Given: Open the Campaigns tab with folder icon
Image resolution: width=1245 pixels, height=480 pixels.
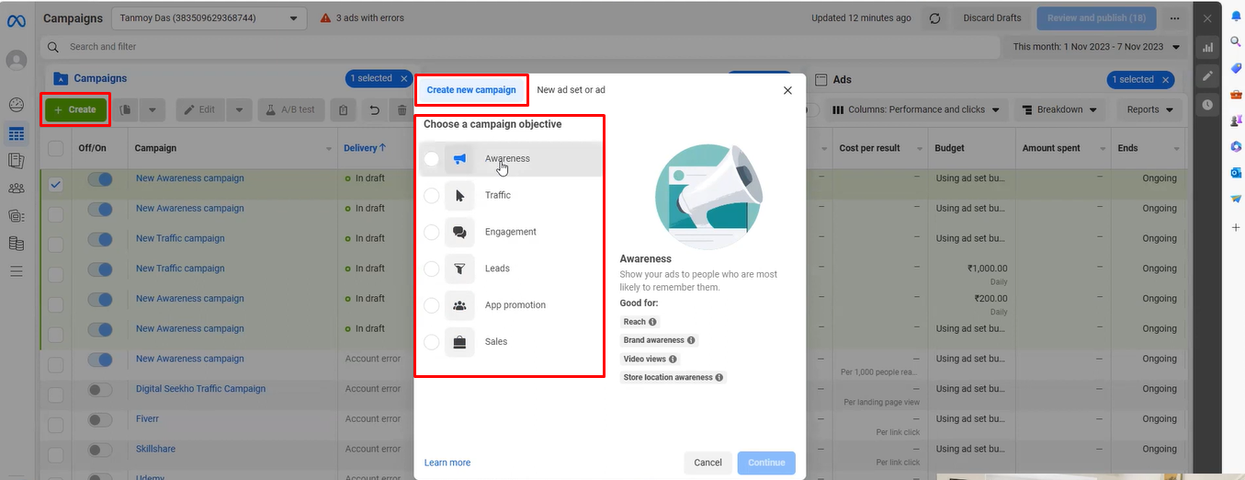Looking at the screenshot, I should click(x=90, y=79).
